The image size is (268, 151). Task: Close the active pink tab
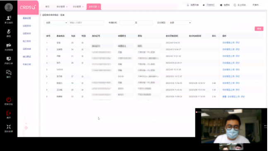[x=99, y=7]
